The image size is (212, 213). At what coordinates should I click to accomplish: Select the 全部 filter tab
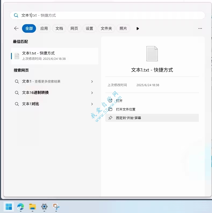(29, 28)
